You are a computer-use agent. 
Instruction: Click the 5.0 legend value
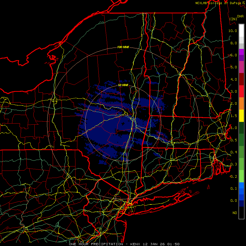coord(233,67)
